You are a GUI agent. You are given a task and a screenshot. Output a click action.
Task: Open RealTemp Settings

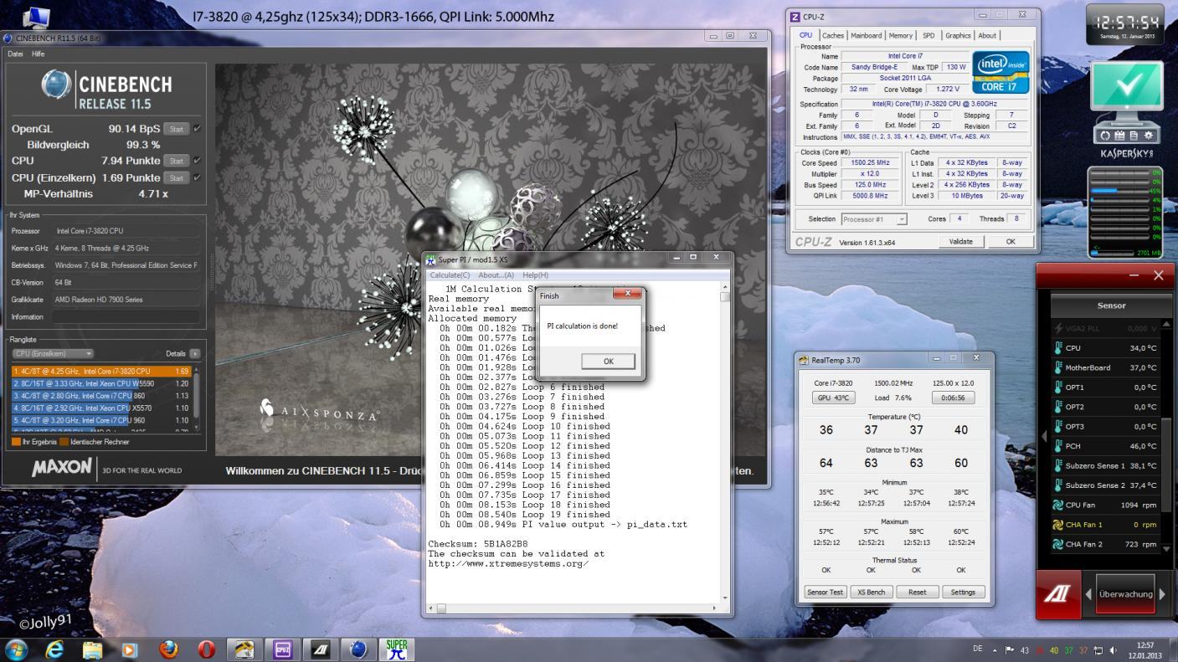click(x=963, y=592)
